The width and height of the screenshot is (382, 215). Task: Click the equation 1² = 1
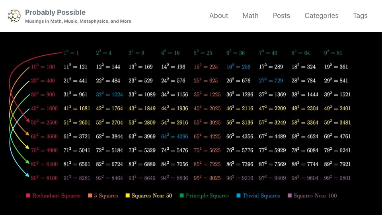(x=71, y=53)
